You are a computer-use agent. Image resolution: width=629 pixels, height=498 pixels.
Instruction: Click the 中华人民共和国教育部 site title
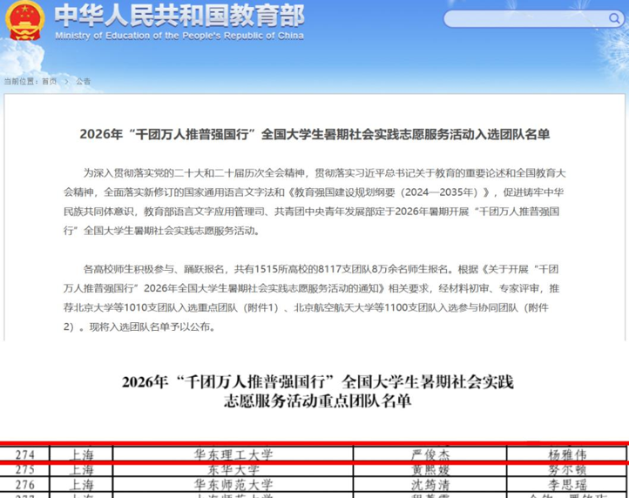pyautogui.click(x=179, y=16)
